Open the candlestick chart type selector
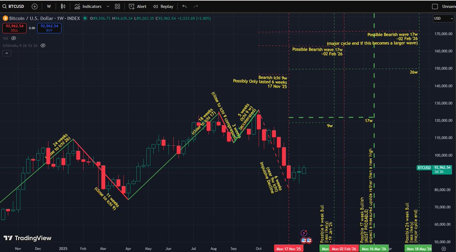 click(63, 6)
